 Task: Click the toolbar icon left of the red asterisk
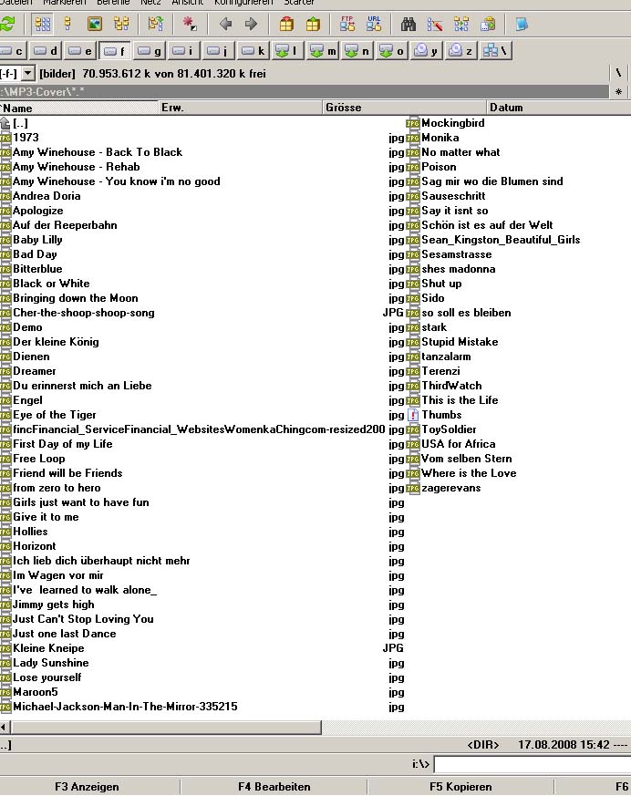coord(155,24)
